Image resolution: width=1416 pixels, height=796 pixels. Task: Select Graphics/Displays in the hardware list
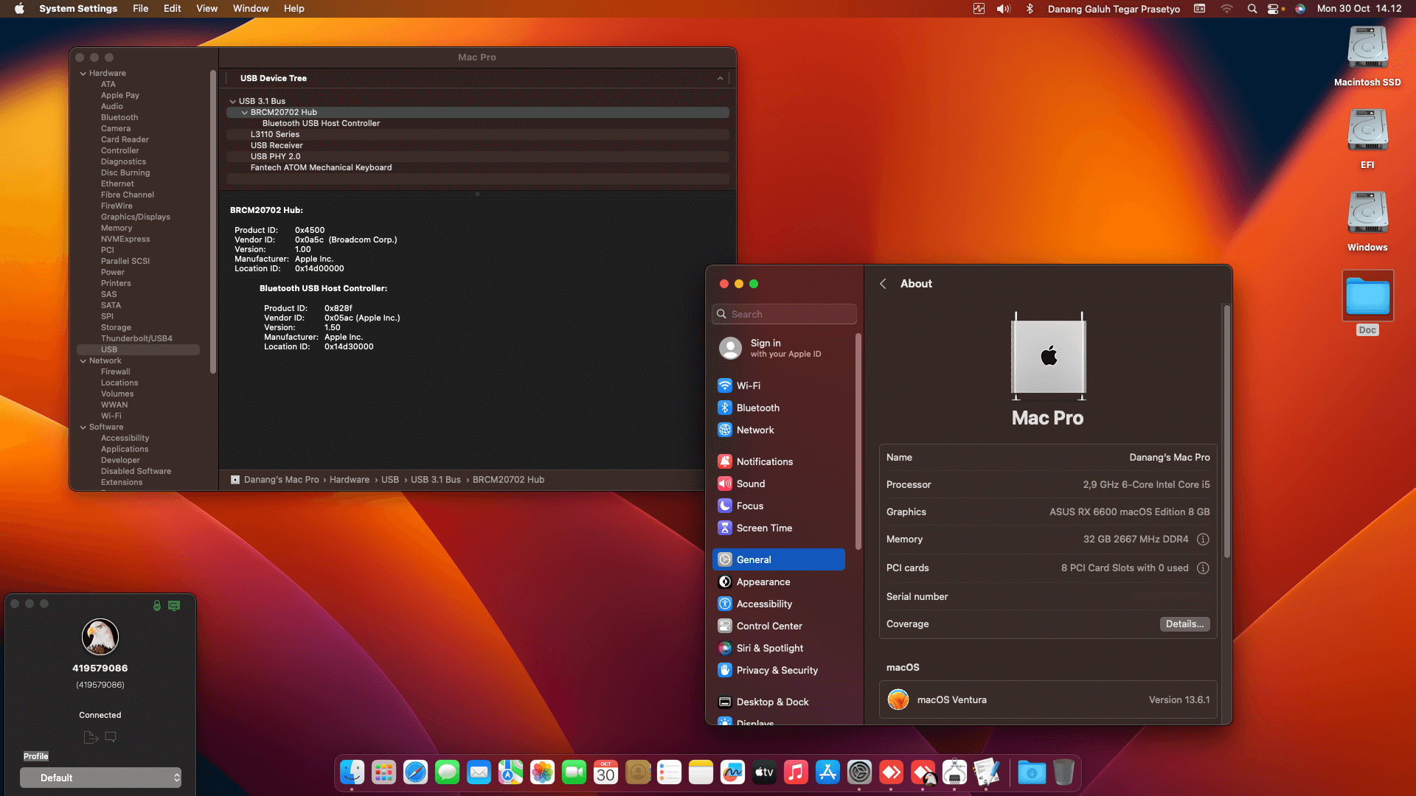tap(136, 217)
